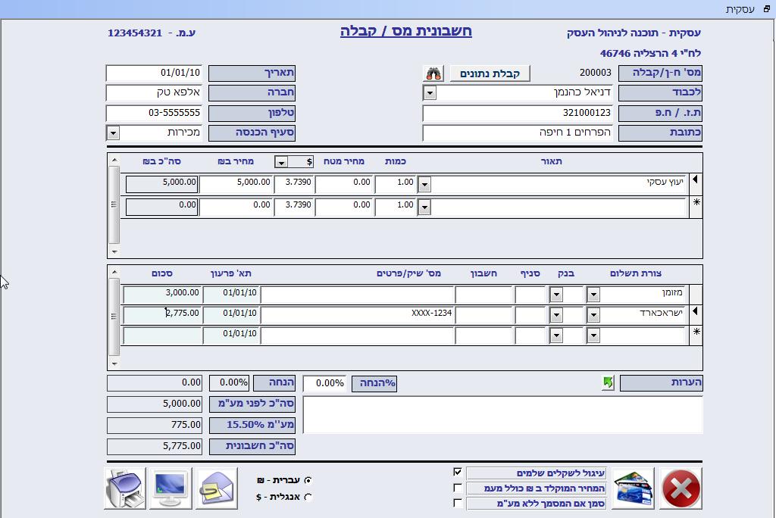Click invoice number 200003
Viewport: 776px width, 518px height.
coord(596,73)
